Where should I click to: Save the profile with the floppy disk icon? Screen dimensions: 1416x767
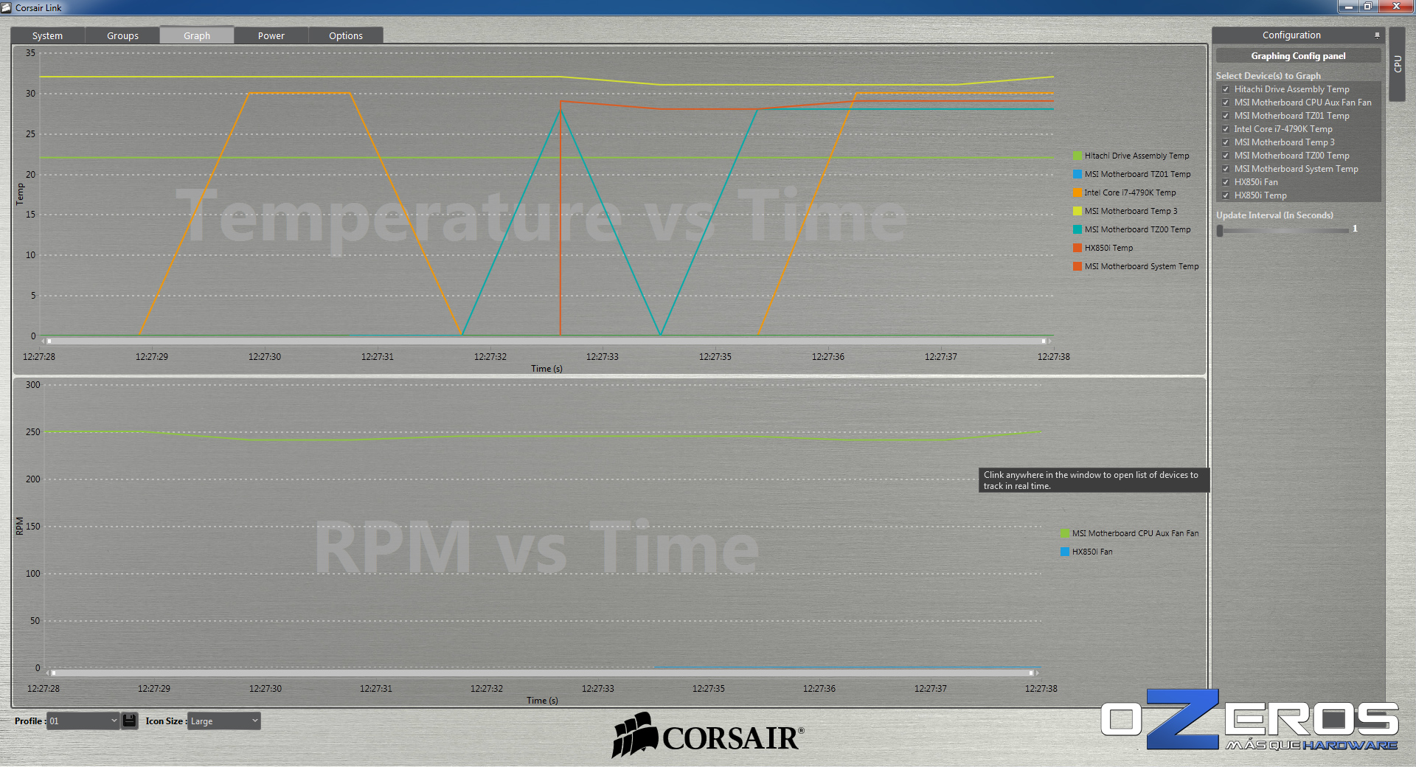(129, 721)
